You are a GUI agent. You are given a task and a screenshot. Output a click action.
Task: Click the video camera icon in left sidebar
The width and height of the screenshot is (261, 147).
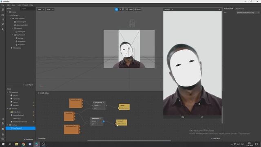click(3, 15)
